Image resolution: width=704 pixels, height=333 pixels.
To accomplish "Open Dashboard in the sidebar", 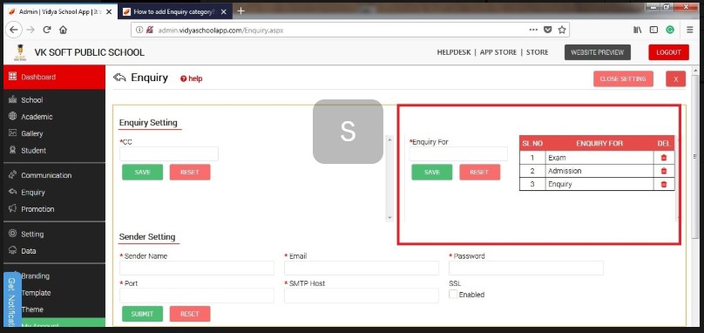I will click(54, 77).
